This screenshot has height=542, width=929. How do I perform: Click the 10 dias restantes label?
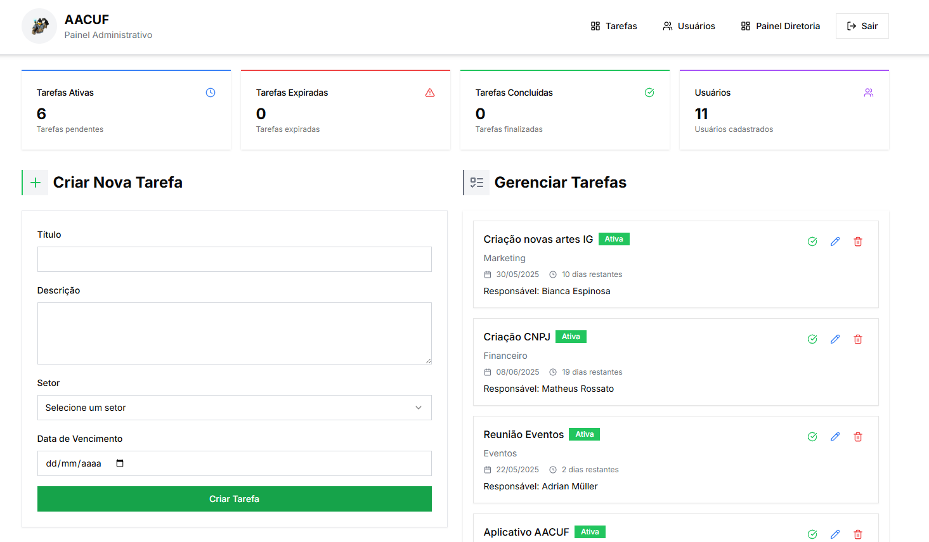click(x=592, y=274)
